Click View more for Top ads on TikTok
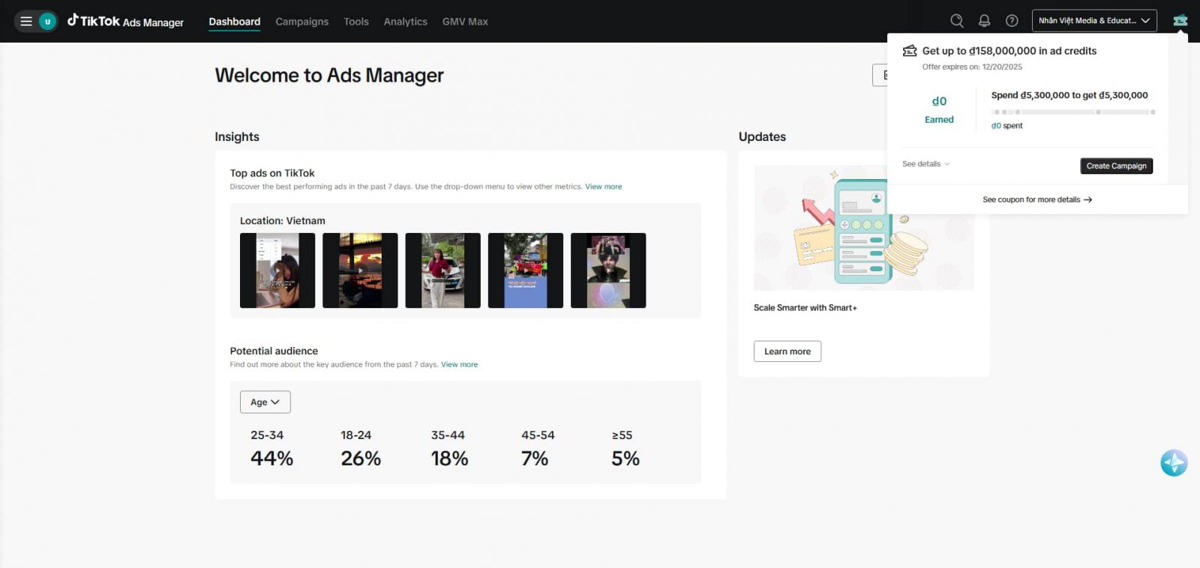This screenshot has width=1200, height=568. 604,187
